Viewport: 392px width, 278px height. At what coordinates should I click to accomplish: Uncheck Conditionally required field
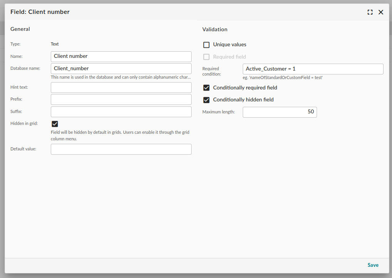[x=206, y=88]
